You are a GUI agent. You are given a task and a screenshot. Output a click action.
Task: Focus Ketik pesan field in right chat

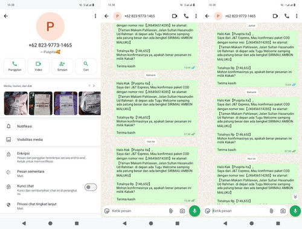240,211
